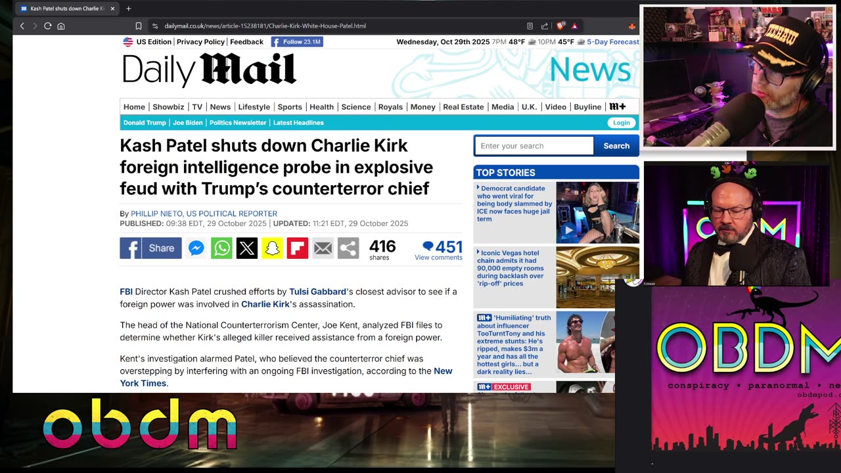Open the Buyline section
Screen dimensions: 841x473
click(587, 107)
